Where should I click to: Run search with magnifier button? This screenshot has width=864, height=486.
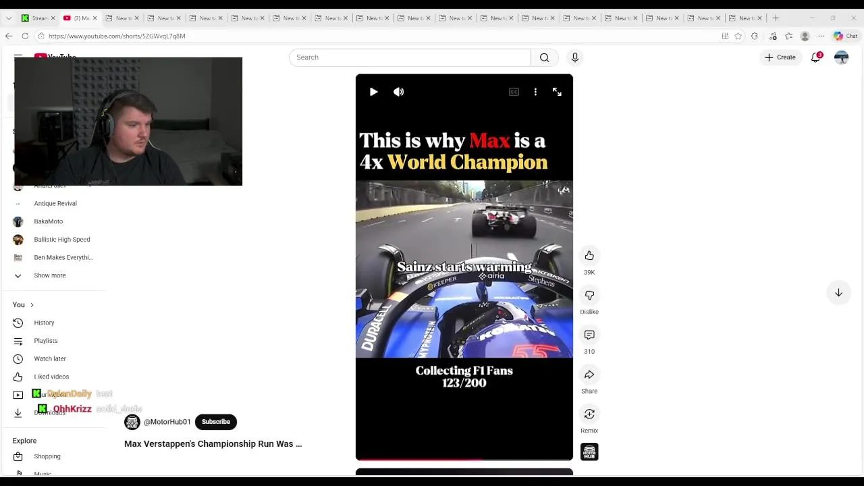544,57
